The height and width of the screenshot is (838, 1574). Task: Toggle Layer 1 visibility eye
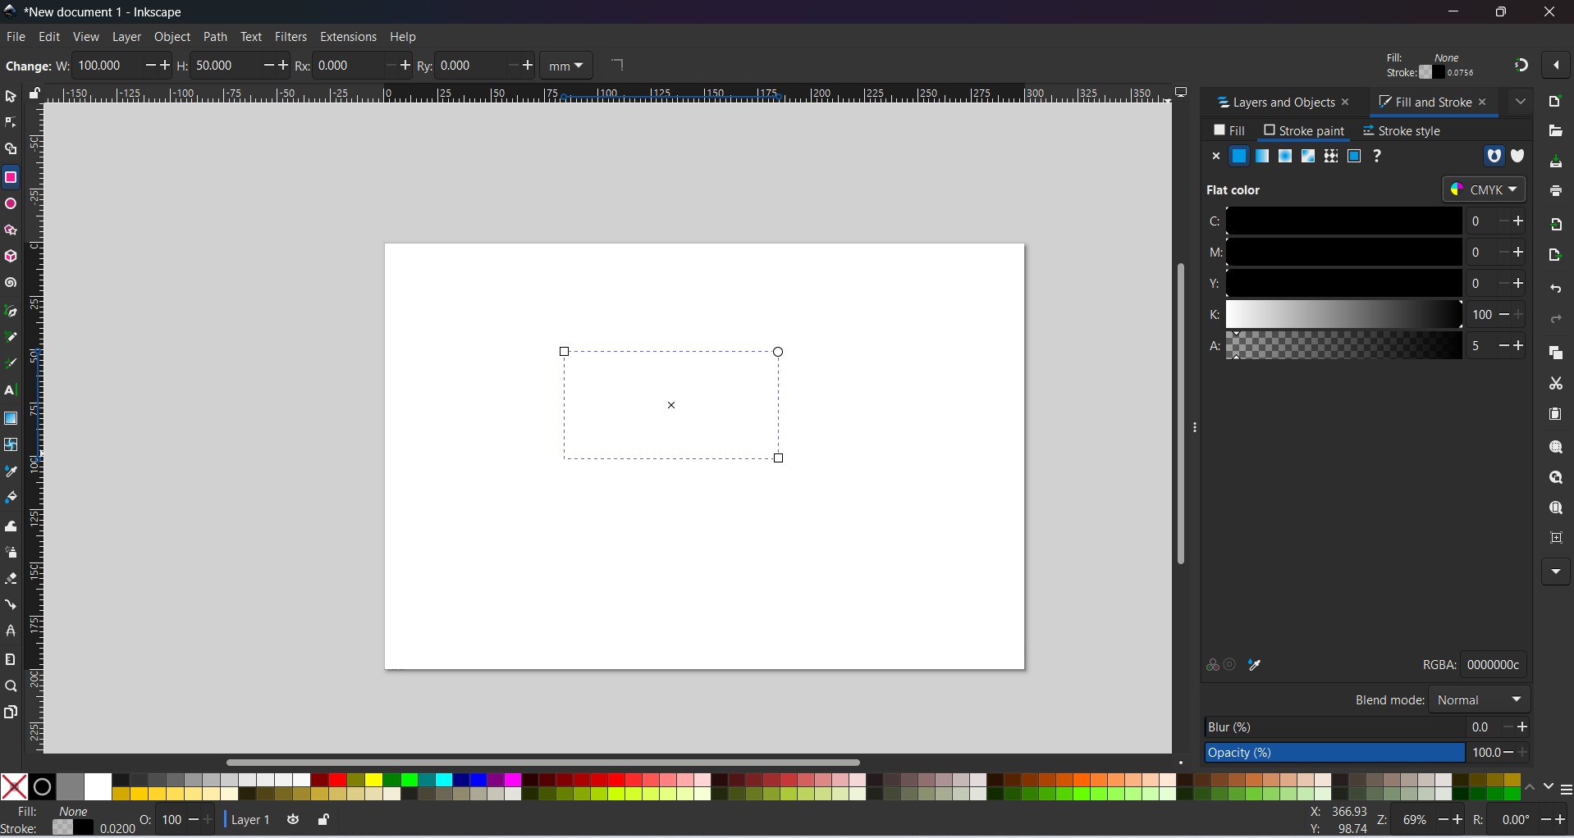click(294, 821)
